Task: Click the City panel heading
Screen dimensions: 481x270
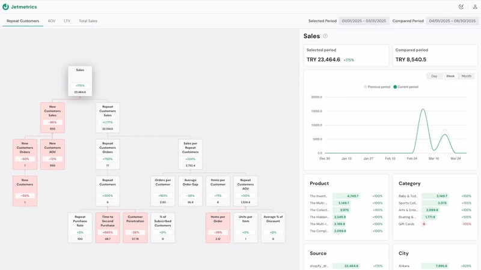Action: (403, 253)
